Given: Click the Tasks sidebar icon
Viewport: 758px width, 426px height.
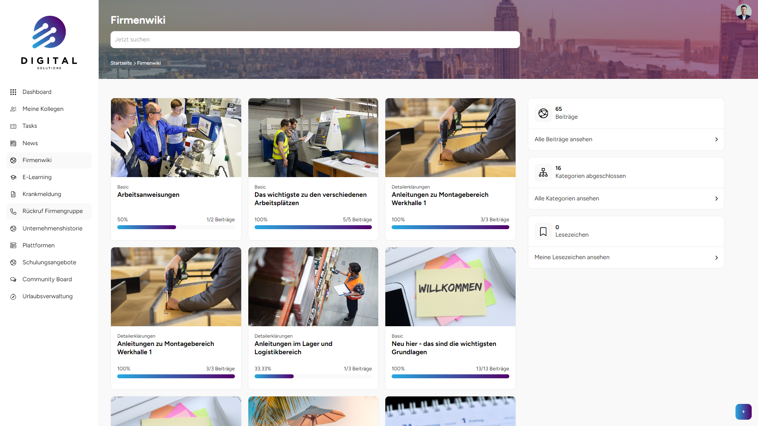Looking at the screenshot, I should (13, 126).
